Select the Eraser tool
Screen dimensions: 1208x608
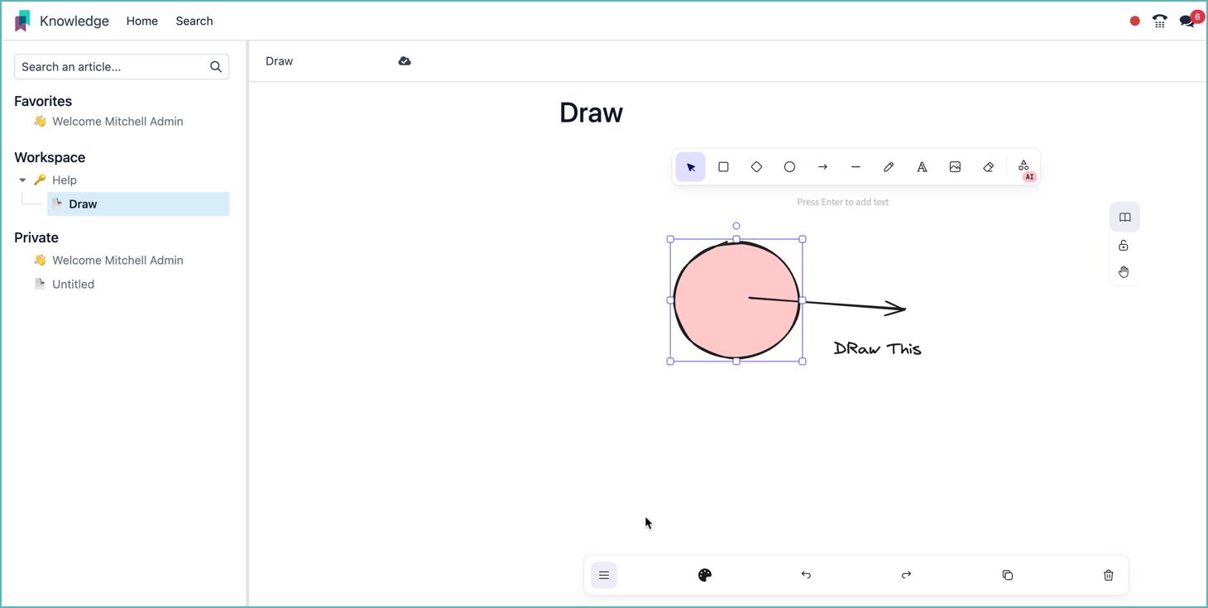[988, 166]
